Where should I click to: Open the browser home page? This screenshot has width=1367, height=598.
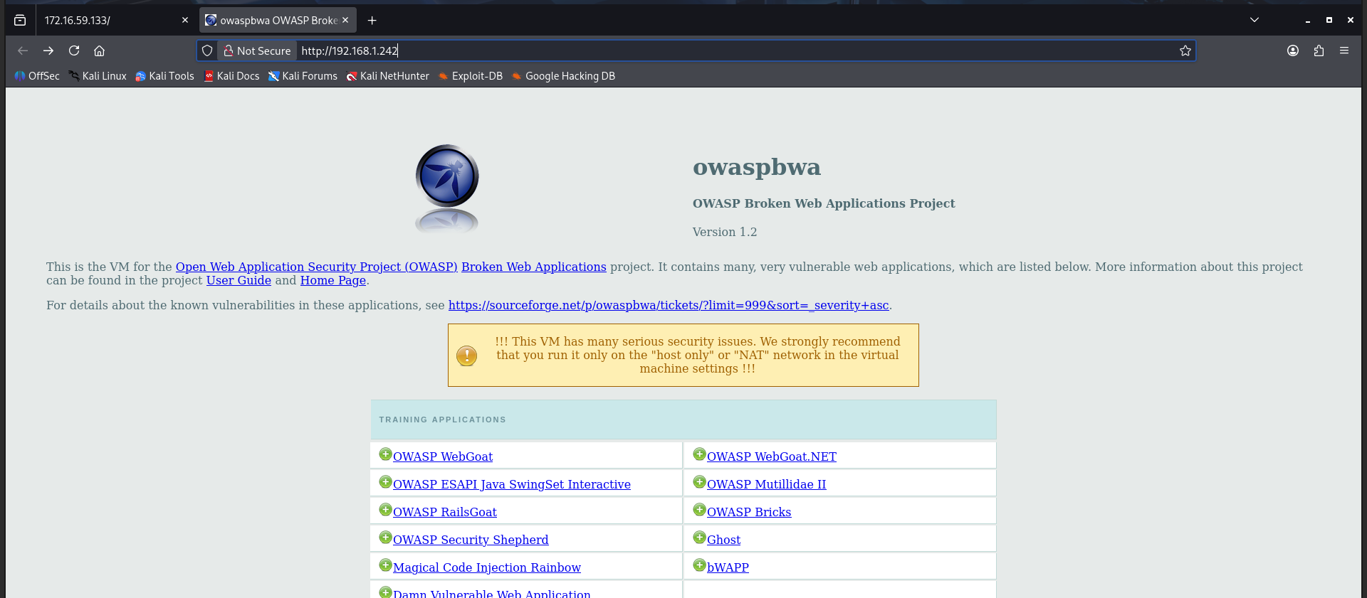(100, 50)
